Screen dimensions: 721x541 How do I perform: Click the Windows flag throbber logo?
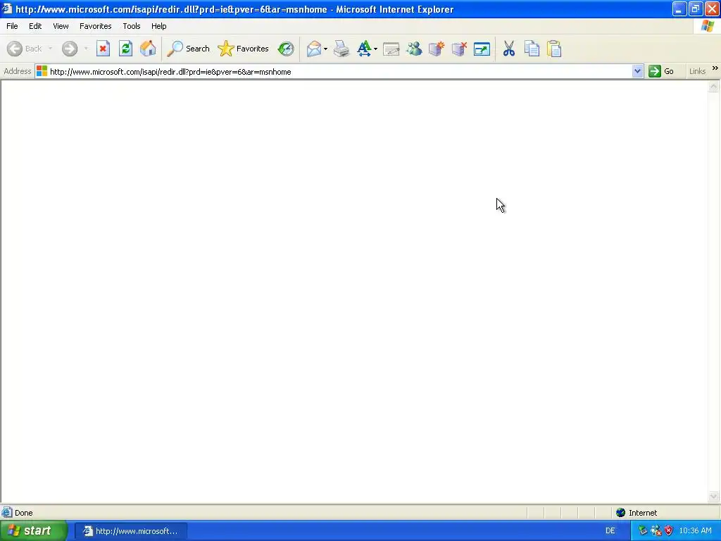point(707,26)
